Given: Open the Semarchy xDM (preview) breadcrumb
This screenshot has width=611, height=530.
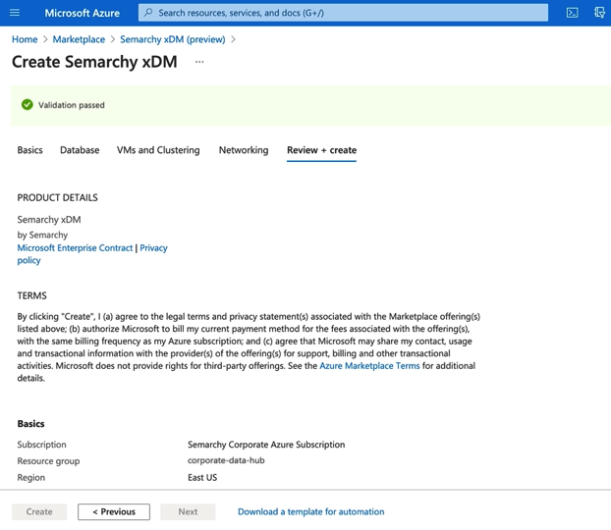Looking at the screenshot, I should point(172,39).
